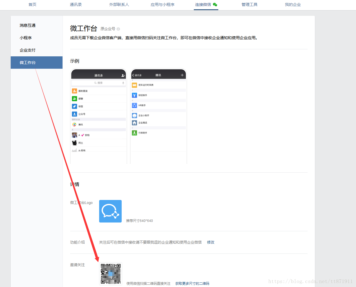Open 我的企业 tab
356x287 pixels.
click(x=293, y=5)
